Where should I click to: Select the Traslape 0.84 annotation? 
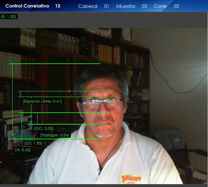(x=55, y=135)
